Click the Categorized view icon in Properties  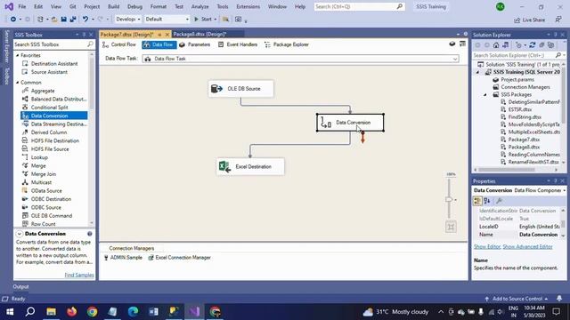pos(477,201)
